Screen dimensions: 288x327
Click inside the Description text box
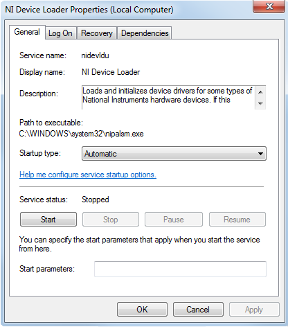tap(168, 97)
